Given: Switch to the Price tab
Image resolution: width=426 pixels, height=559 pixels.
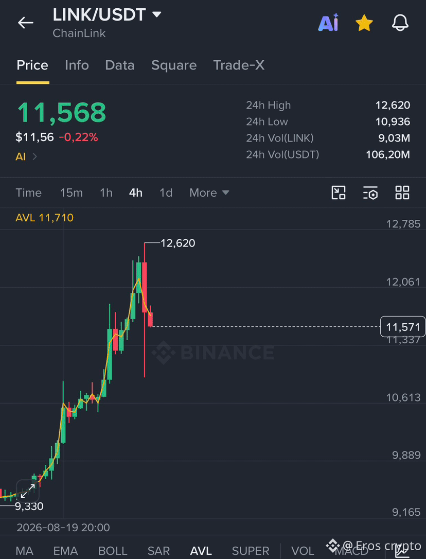Looking at the screenshot, I should (32, 65).
